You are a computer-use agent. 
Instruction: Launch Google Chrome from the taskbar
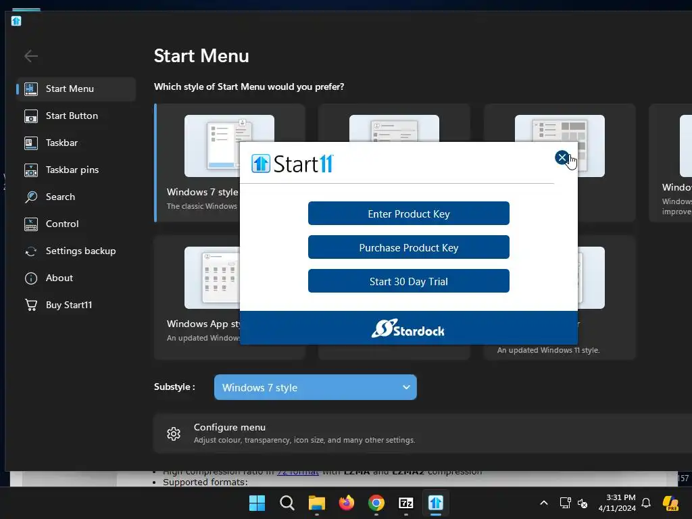[x=376, y=503]
